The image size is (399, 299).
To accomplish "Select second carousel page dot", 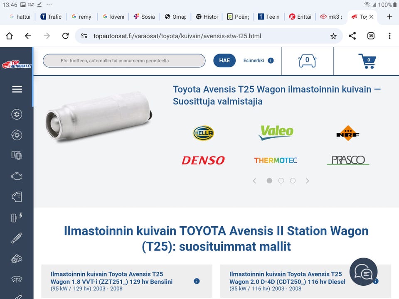I will point(281,181).
